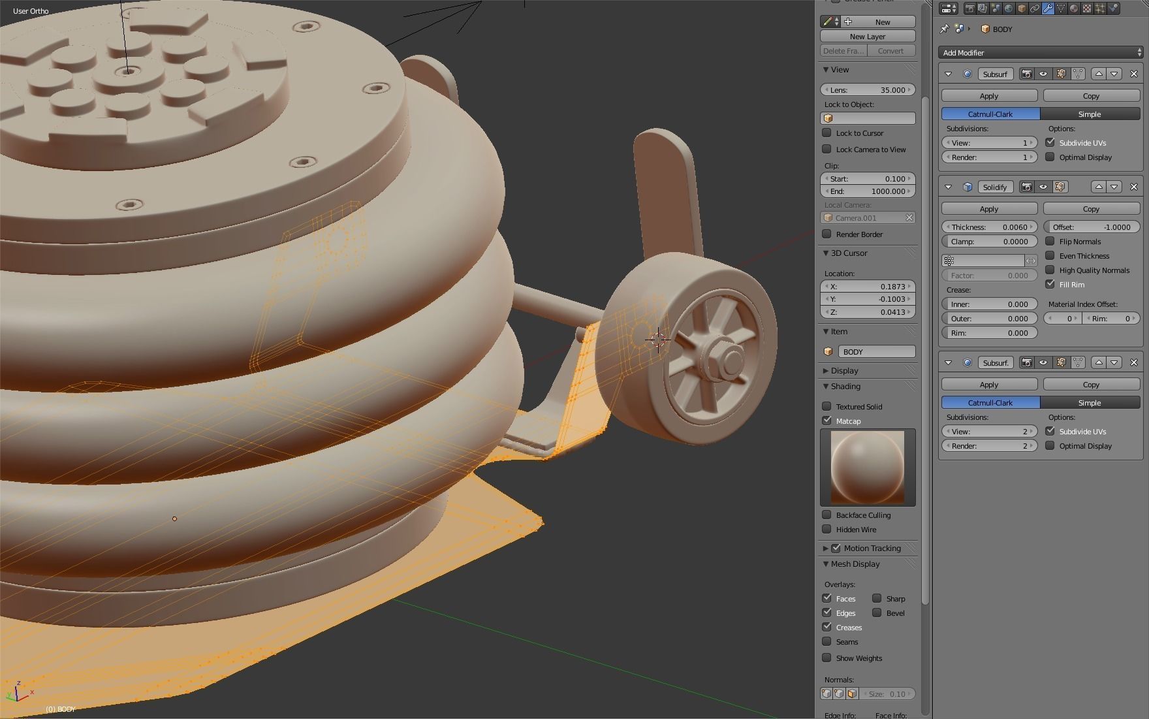Open the Render properties tab (camera icon)

coord(969,8)
